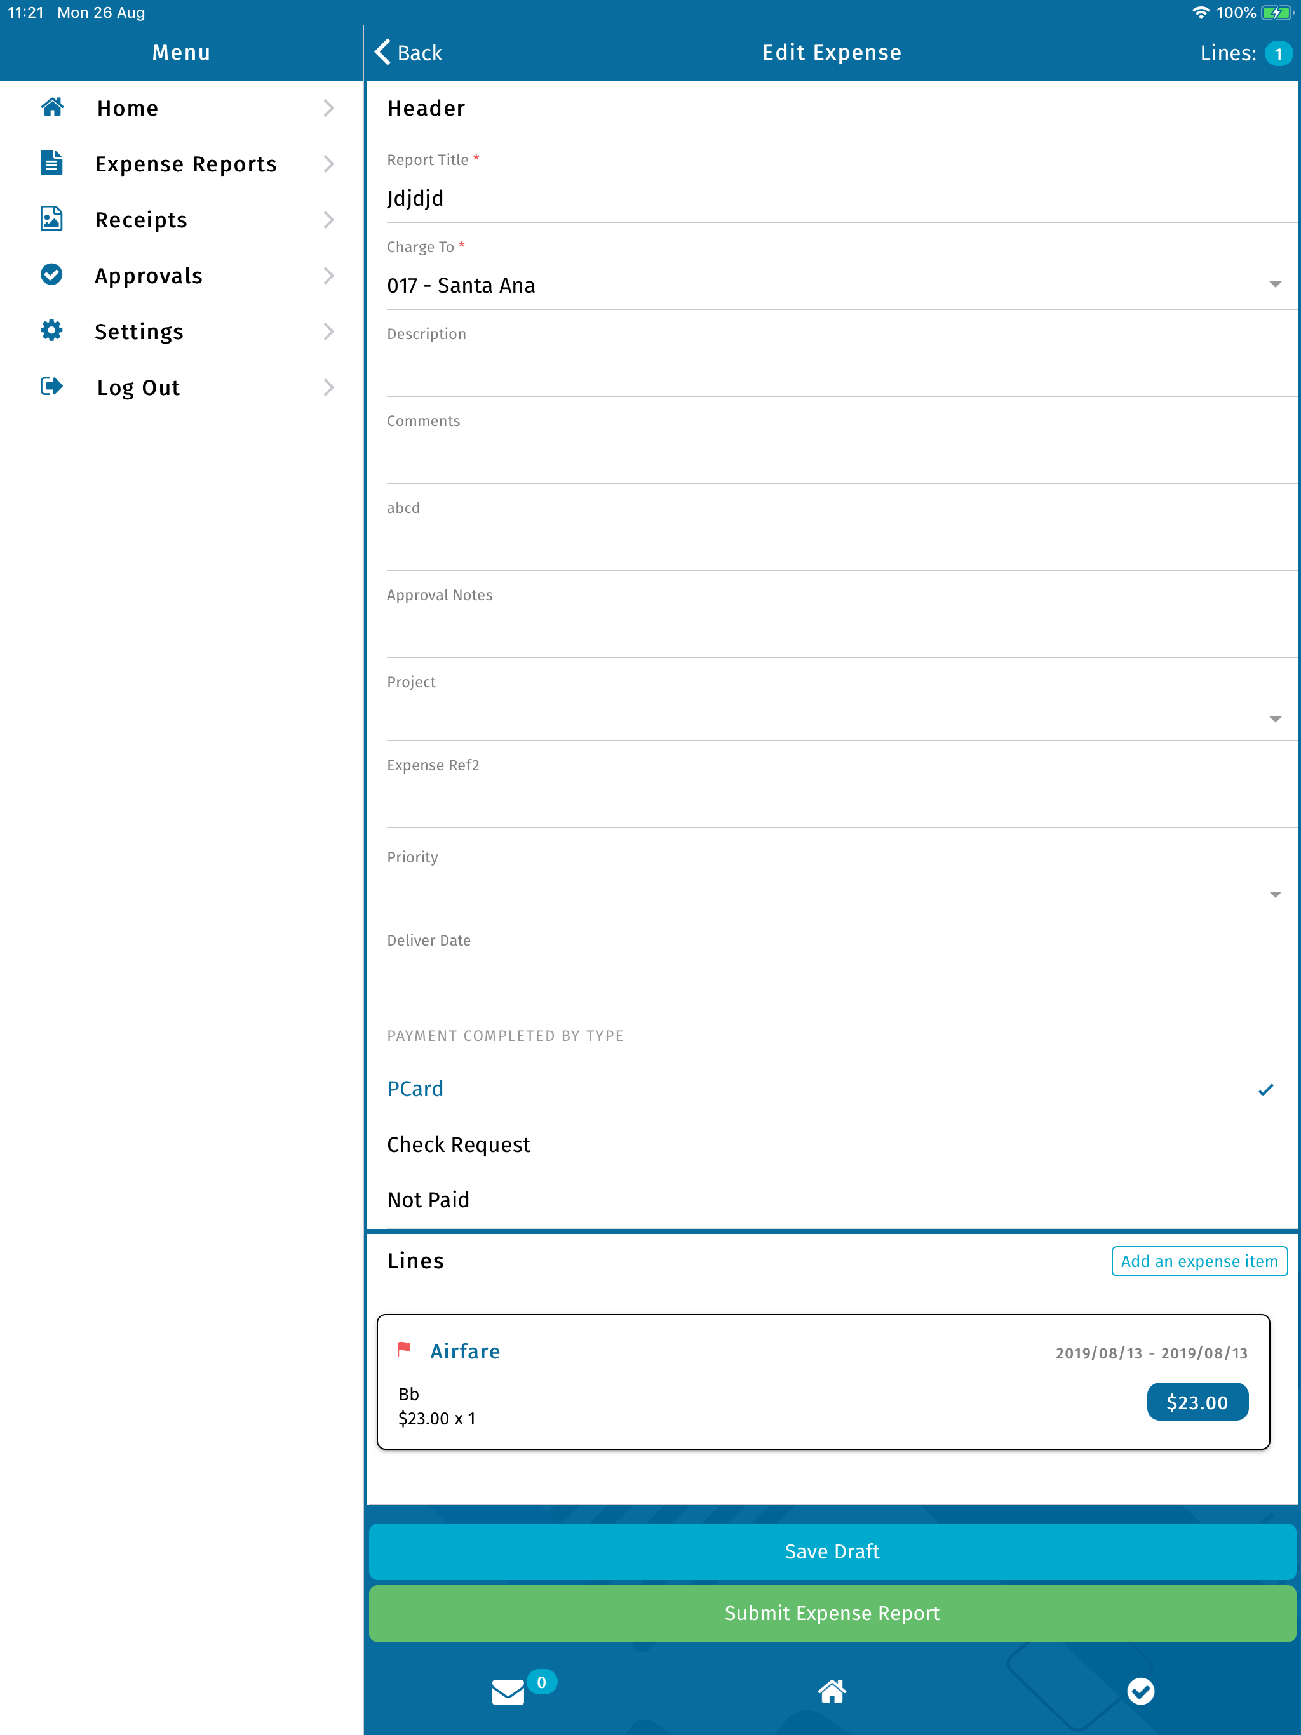Image resolution: width=1301 pixels, height=1735 pixels.
Task: Click the Approvals checkmark icon in menu
Action: coord(52,274)
